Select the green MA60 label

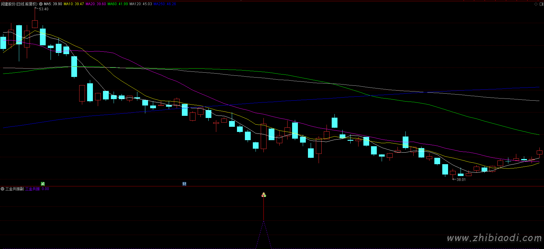[118, 4]
